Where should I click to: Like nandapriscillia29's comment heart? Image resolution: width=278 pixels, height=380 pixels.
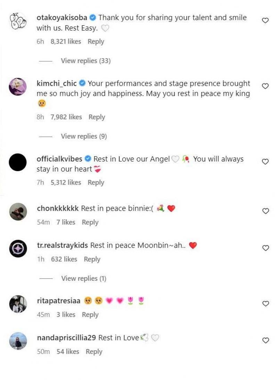pos(265,340)
